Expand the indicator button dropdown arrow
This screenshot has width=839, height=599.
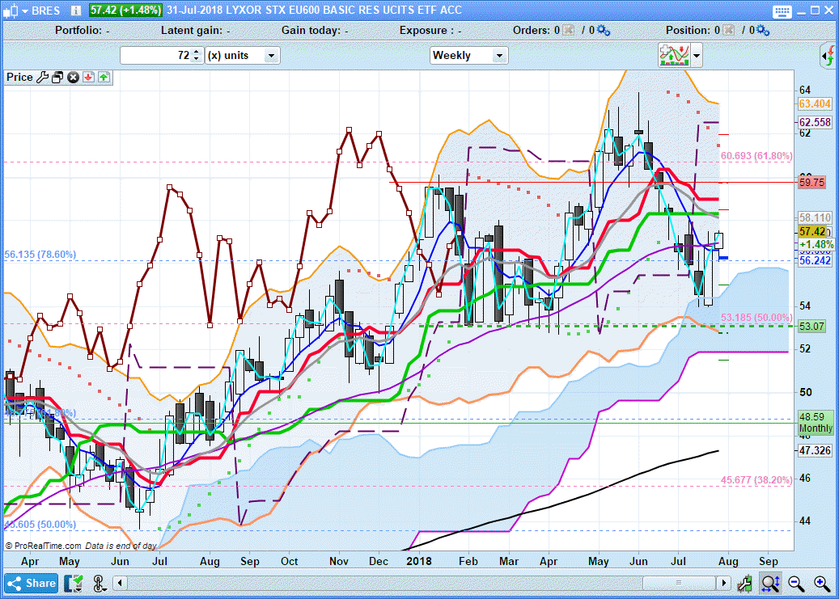tap(696, 55)
